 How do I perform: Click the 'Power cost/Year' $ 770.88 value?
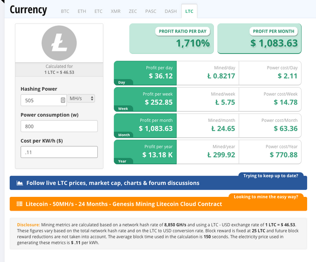[283, 155]
